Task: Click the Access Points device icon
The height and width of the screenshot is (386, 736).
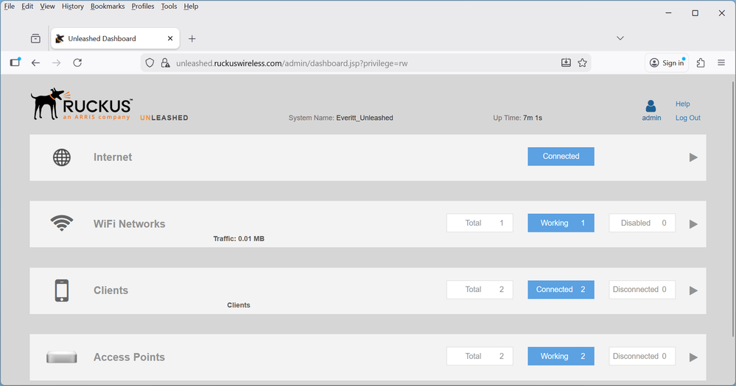Action: (x=61, y=357)
